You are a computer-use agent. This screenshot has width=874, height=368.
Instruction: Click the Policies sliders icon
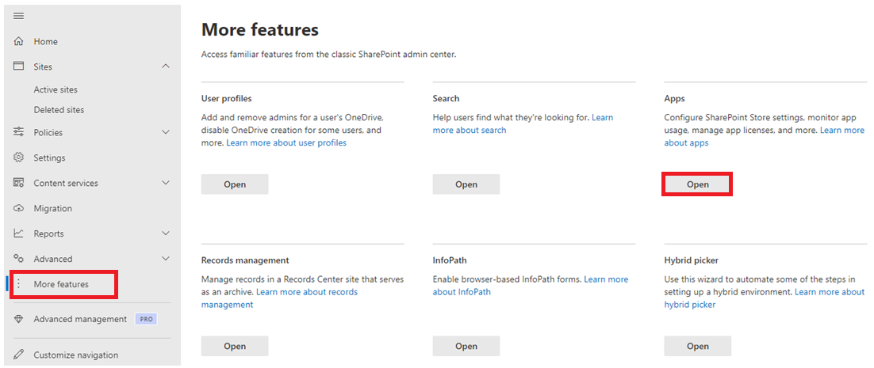click(x=18, y=132)
